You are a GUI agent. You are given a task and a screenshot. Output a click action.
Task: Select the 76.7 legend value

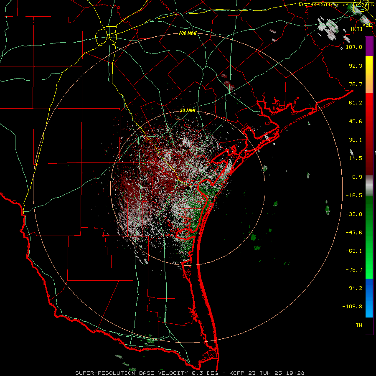point(356,84)
